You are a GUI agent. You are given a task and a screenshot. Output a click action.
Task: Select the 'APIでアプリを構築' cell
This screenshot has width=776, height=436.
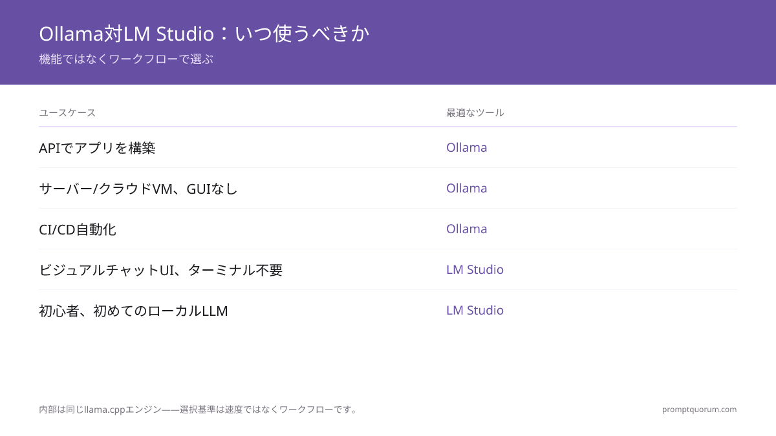tap(97, 148)
